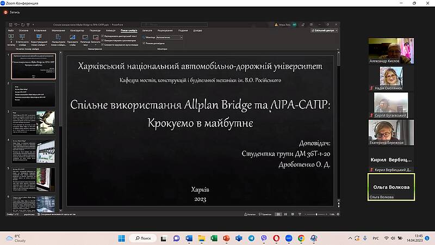Switch to the Review ribbon tab

coord(165,30)
